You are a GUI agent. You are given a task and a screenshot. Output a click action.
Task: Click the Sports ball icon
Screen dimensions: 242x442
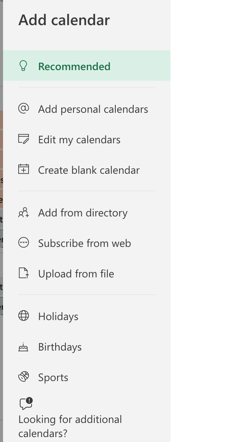24,376
